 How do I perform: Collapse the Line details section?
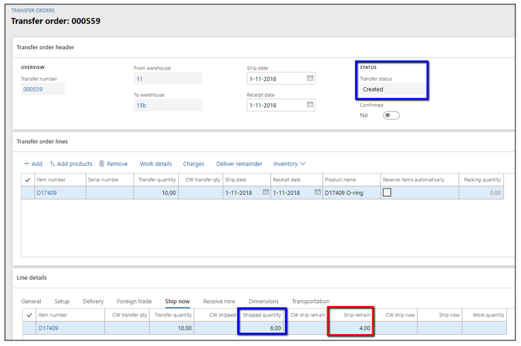pos(32,278)
